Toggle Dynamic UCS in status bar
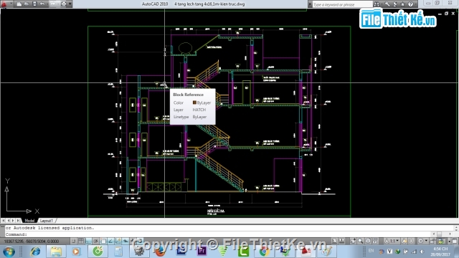This screenshot has height=258, width=459. tap(118, 242)
